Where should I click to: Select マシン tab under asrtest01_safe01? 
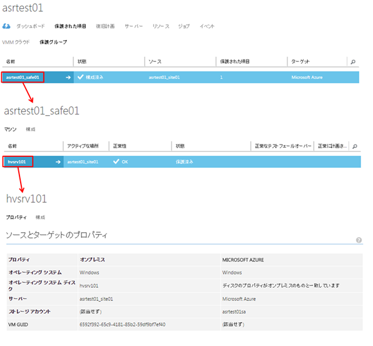point(11,130)
